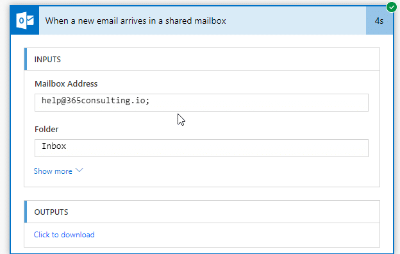Image resolution: width=400 pixels, height=254 pixels.
Task: Click the OUTPUTS section header
Action: 202,212
